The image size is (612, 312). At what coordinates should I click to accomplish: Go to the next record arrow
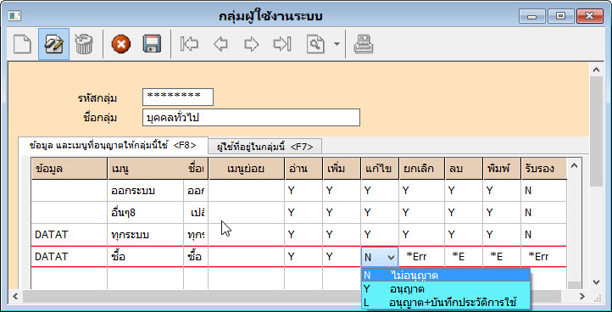(x=252, y=44)
